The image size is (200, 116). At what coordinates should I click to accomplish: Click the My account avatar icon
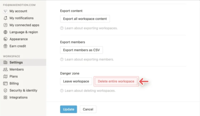5,11
